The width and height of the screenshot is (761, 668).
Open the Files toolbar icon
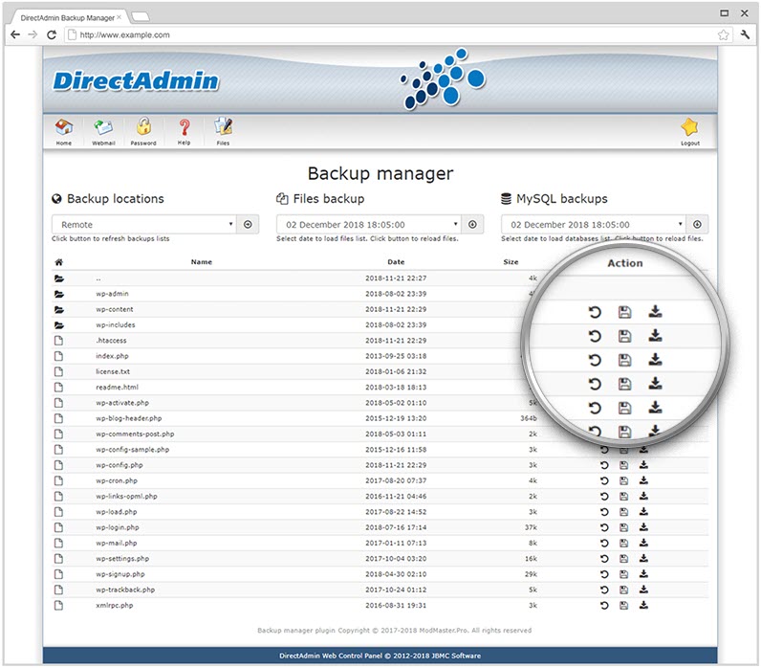pos(223,128)
